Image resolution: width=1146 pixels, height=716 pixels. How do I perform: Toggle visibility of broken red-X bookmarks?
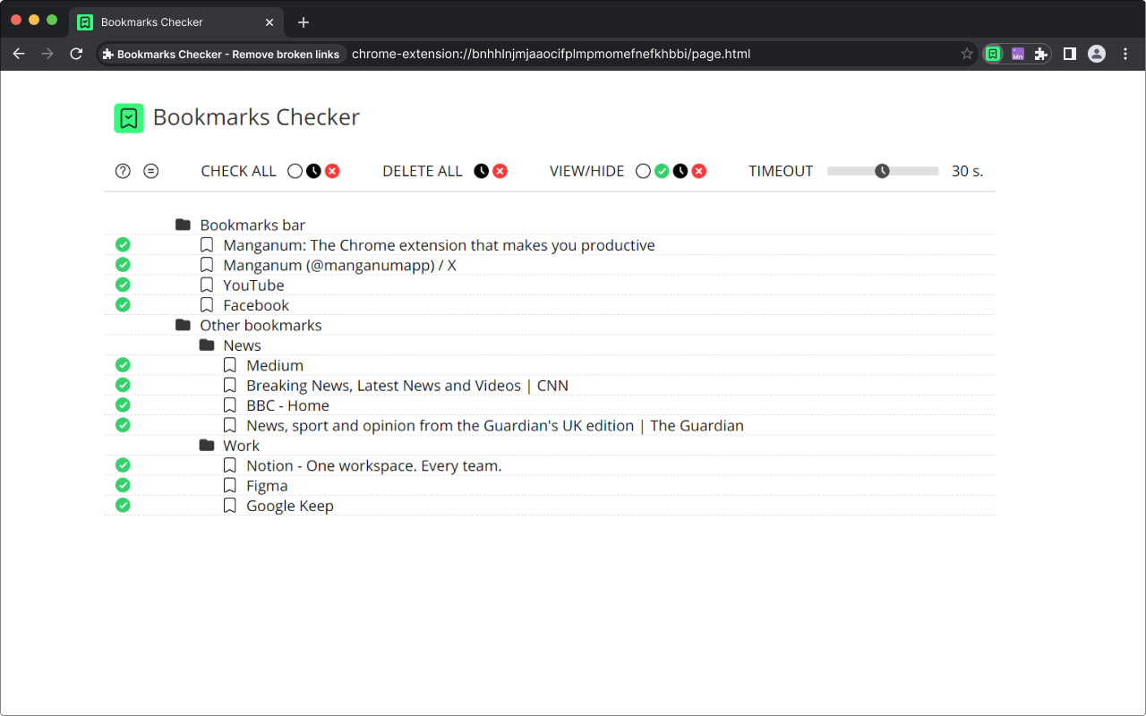click(x=699, y=171)
